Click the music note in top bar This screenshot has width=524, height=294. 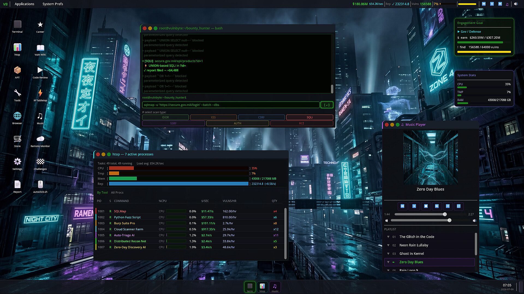pyautogui.click(x=507, y=4)
